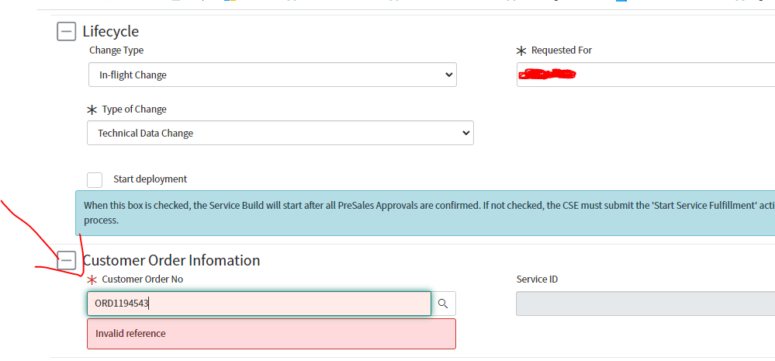Open the Type of Change dropdown
Viewport: 775px width, 361px height.
pyautogui.click(x=280, y=134)
